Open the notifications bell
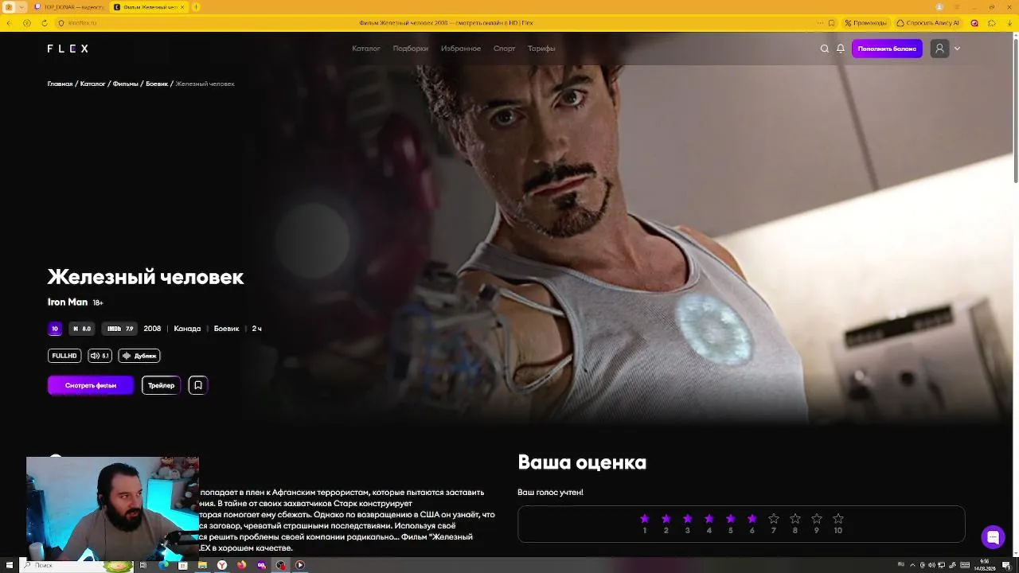 pyautogui.click(x=841, y=49)
